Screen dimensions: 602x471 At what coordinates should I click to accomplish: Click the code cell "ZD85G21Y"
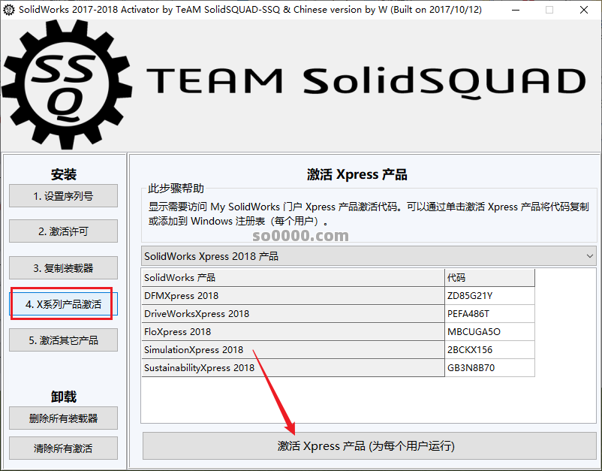pos(489,295)
